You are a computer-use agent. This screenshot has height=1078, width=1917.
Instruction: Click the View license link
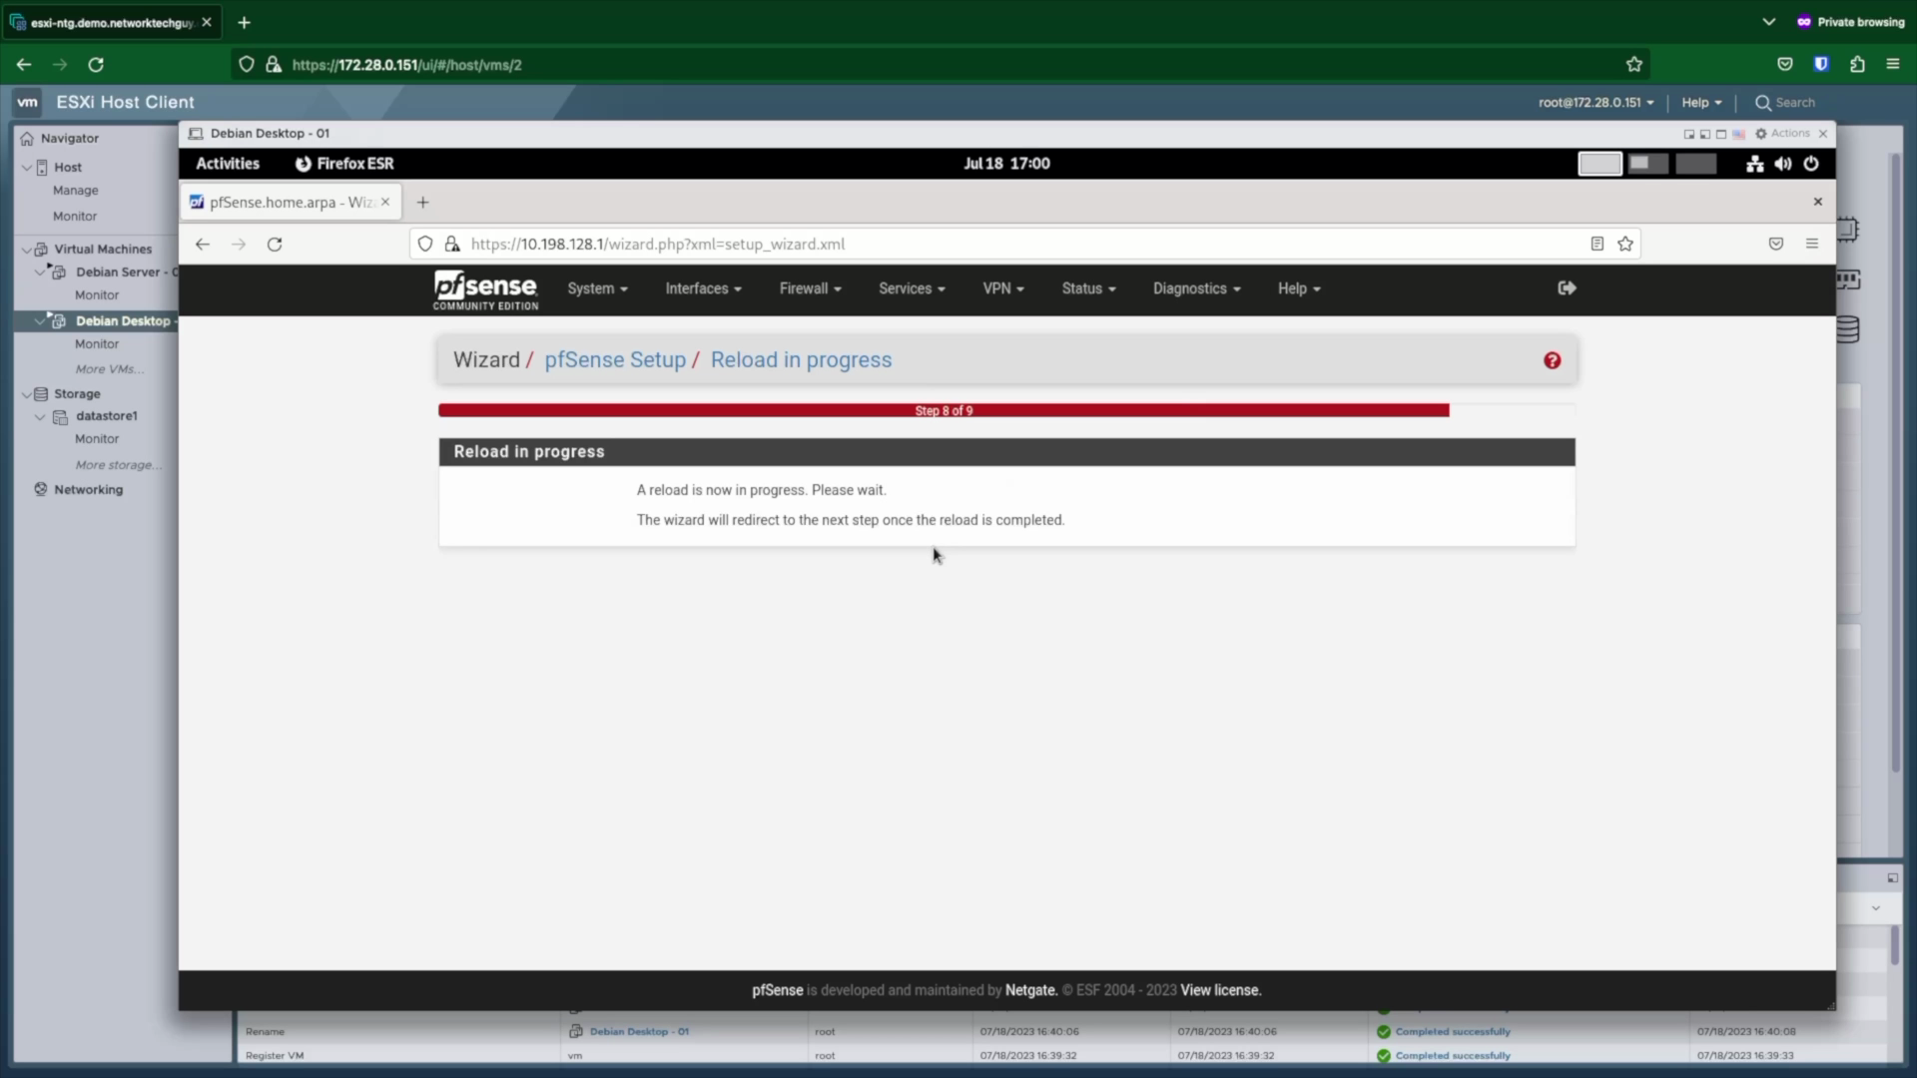tap(1220, 990)
